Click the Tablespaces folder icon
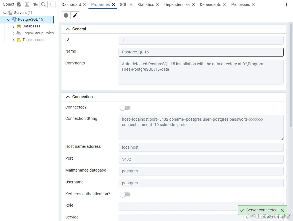The width and height of the screenshot is (293, 221). [x=19, y=40]
